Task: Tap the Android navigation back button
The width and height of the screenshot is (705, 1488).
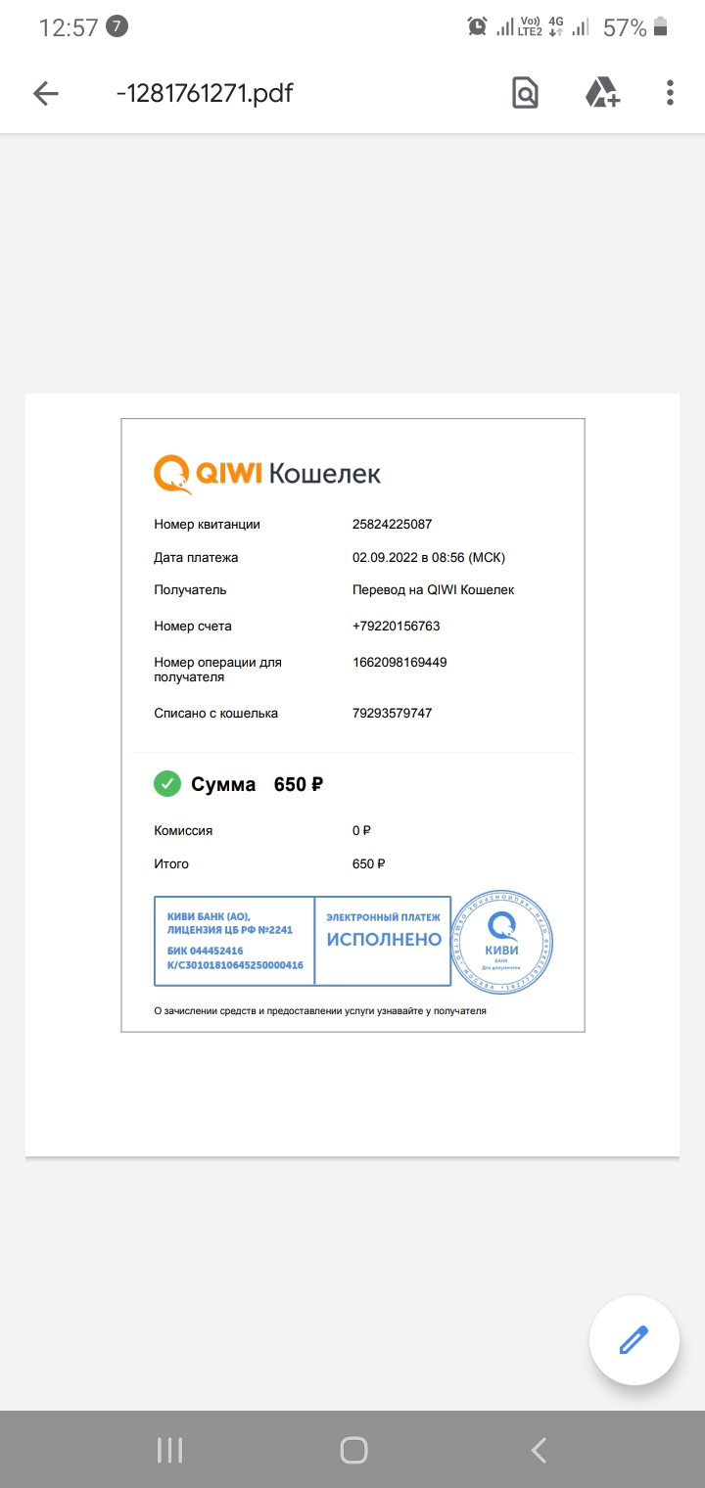Action: (538, 1450)
